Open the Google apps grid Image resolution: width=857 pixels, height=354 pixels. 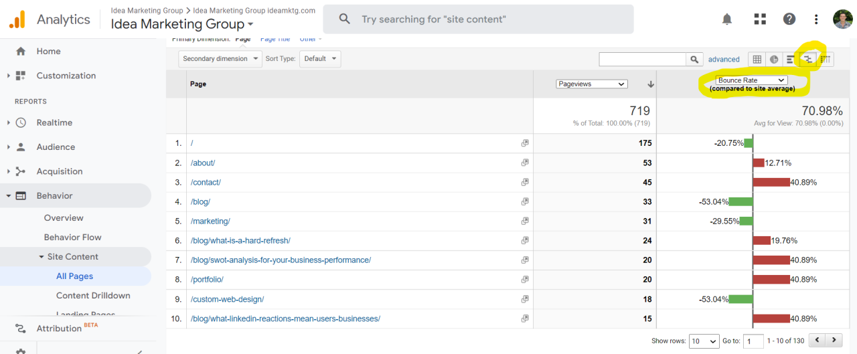click(x=759, y=19)
